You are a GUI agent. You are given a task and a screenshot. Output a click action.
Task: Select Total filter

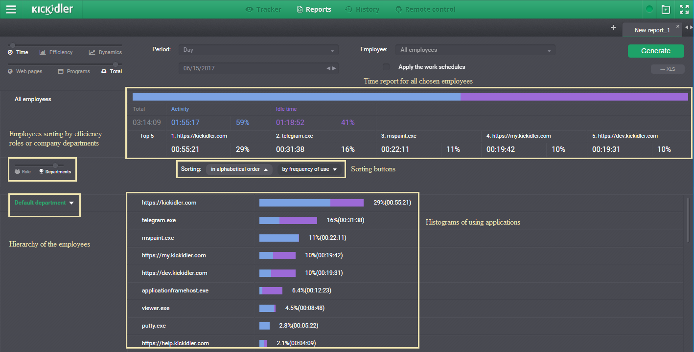(112, 71)
